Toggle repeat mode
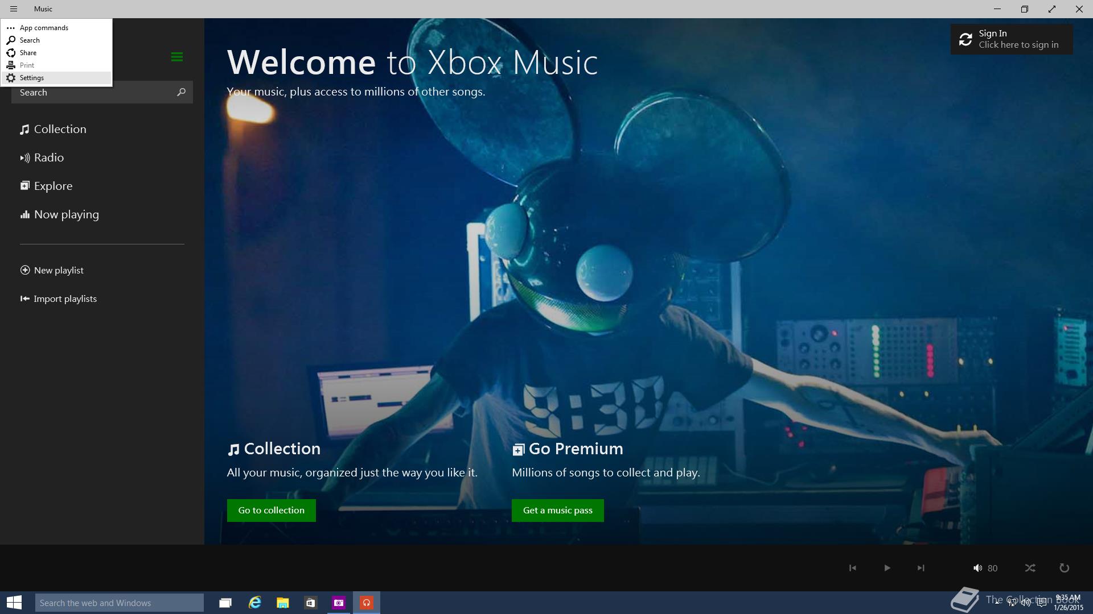The width and height of the screenshot is (1093, 614). coord(1064,568)
